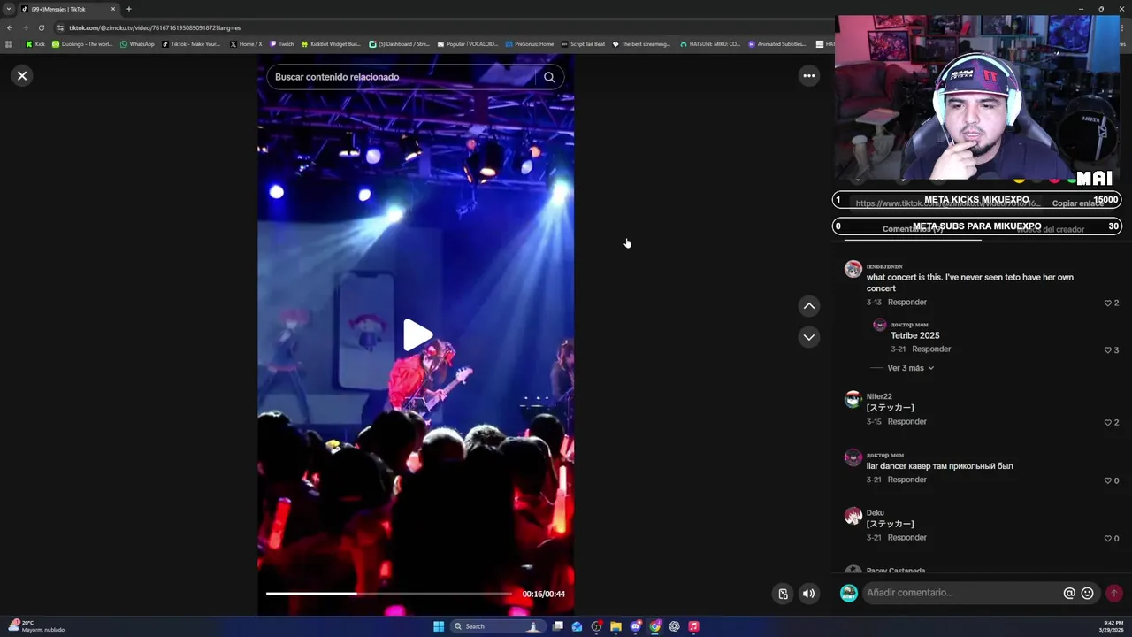The image size is (1132, 637).
Task: Reload the page
Action: pos(41,27)
